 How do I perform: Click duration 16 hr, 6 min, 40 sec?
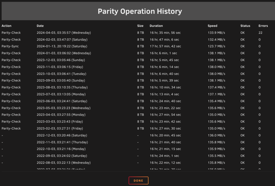click(164, 74)
